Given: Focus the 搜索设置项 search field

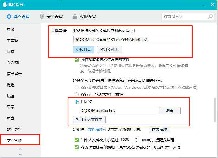Looking at the screenshot, I should [188, 16].
